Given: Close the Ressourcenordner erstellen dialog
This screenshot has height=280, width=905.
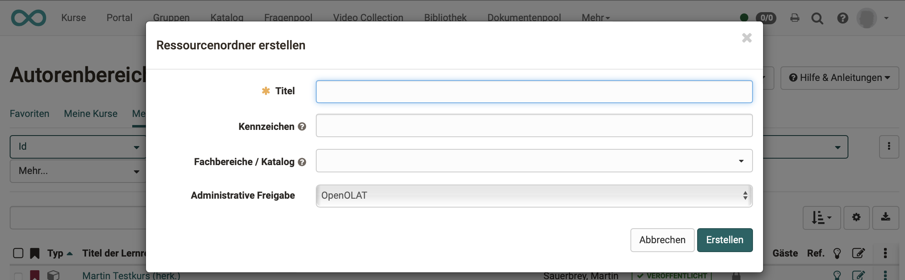Looking at the screenshot, I should coord(746,38).
